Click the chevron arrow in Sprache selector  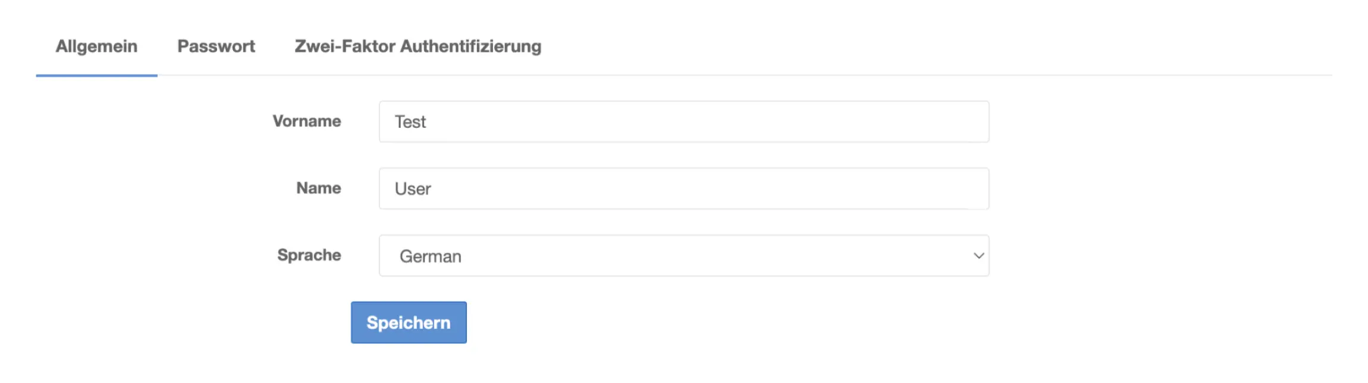click(x=978, y=256)
